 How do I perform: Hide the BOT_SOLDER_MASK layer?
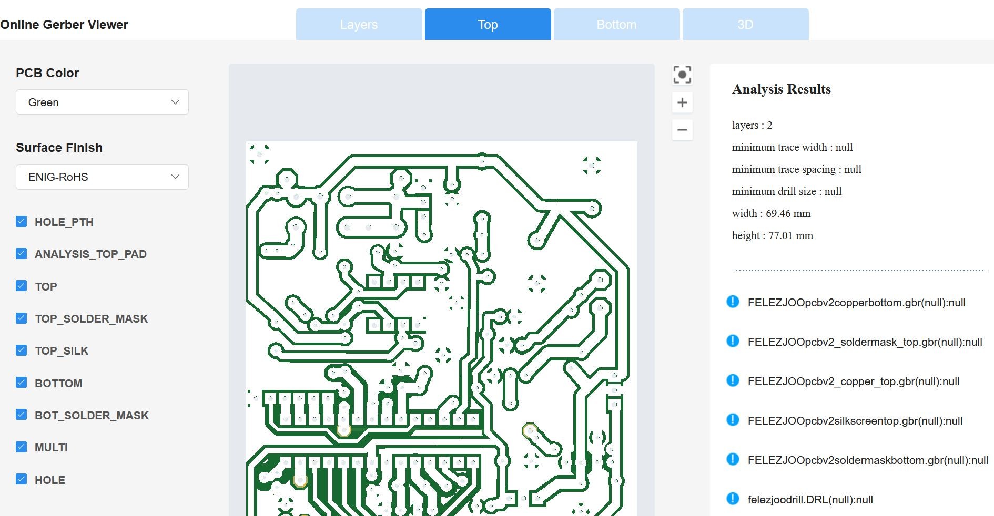tap(22, 415)
